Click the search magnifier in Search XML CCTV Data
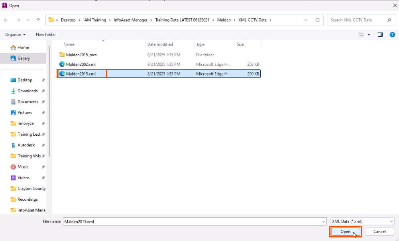The image size is (399, 241). [x=389, y=20]
